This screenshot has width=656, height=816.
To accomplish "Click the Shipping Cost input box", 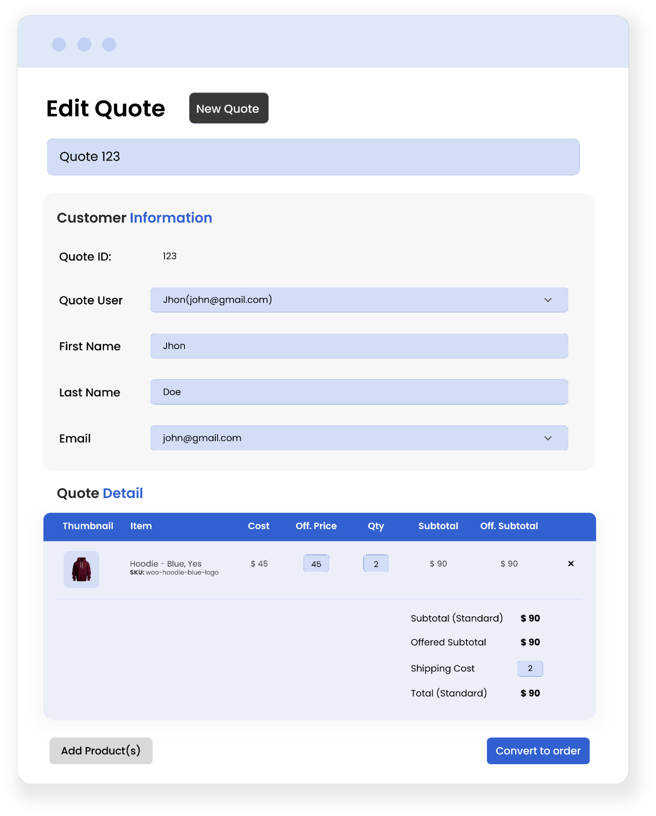I will pyautogui.click(x=530, y=668).
